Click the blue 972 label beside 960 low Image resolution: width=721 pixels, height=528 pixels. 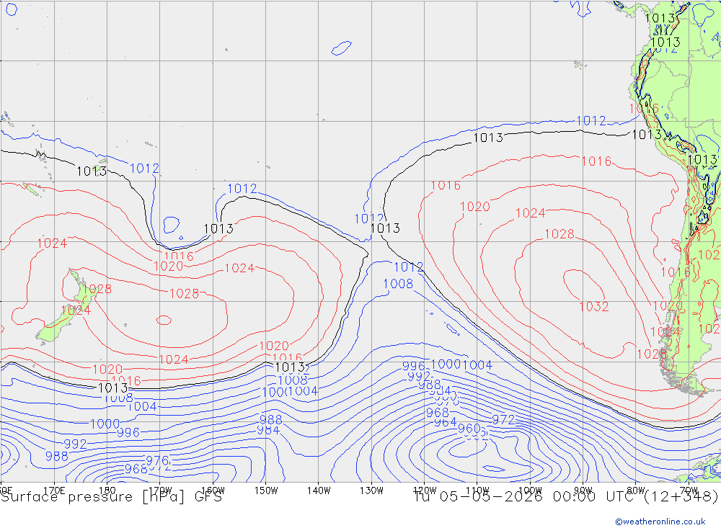pyautogui.click(x=503, y=419)
